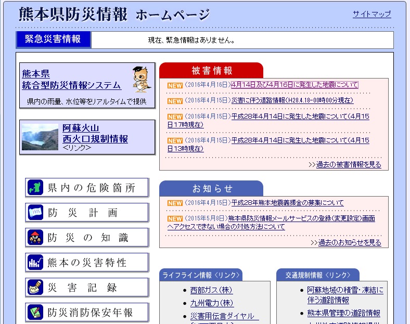
Task: View 過去のお知らせを見る link
Action: point(350,242)
